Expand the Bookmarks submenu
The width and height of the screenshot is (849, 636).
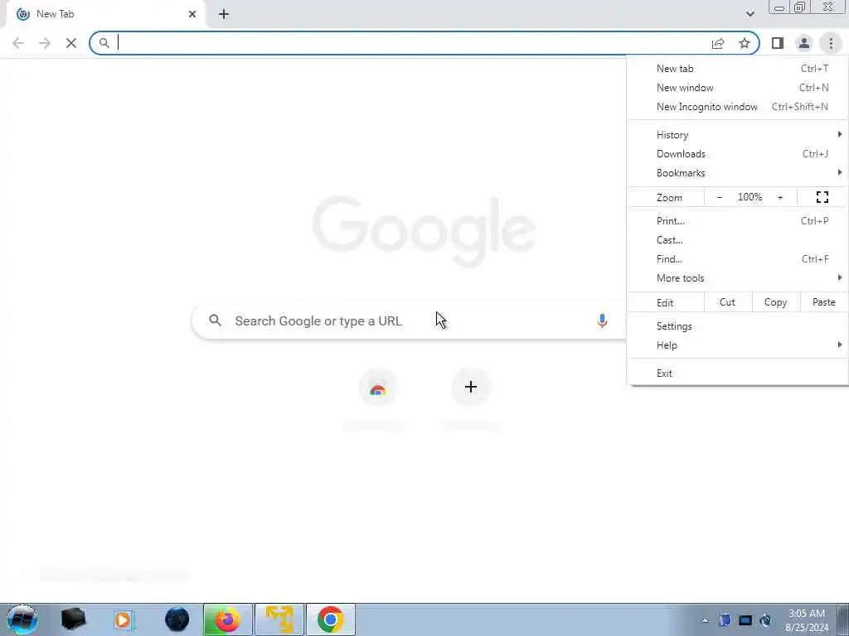(737, 173)
